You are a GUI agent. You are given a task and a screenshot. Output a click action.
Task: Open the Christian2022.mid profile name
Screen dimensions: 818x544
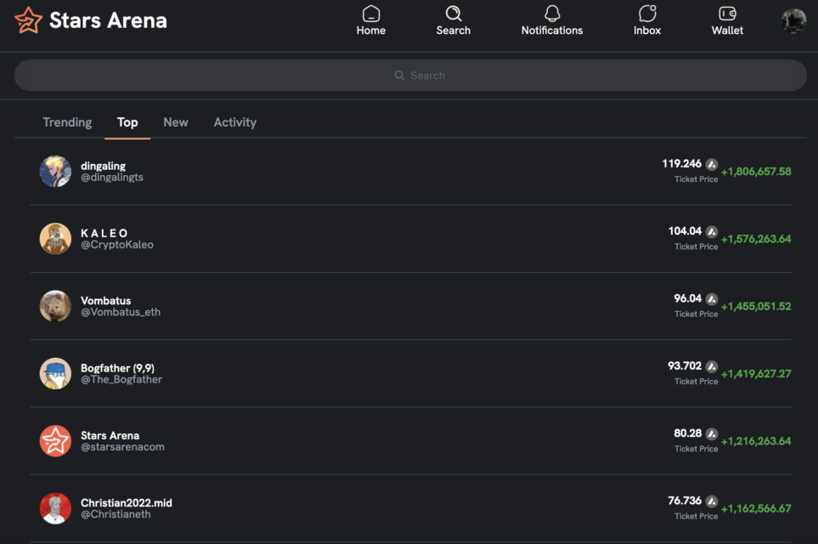[127, 502]
